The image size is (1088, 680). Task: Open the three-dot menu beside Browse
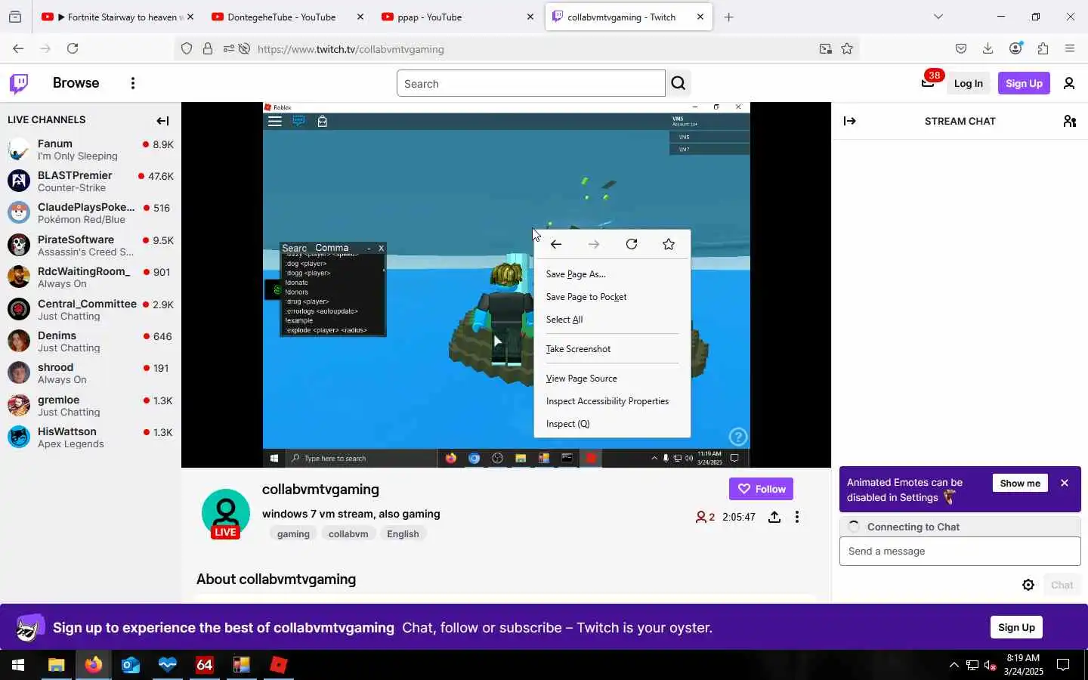[x=133, y=83]
